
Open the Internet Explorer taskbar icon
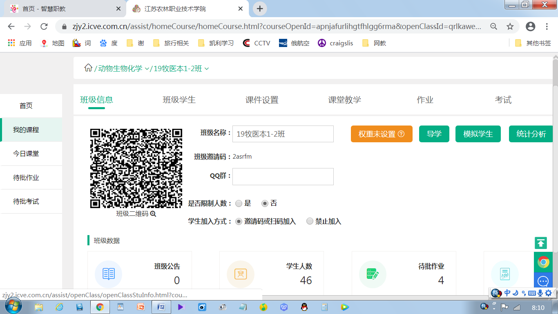click(x=59, y=307)
